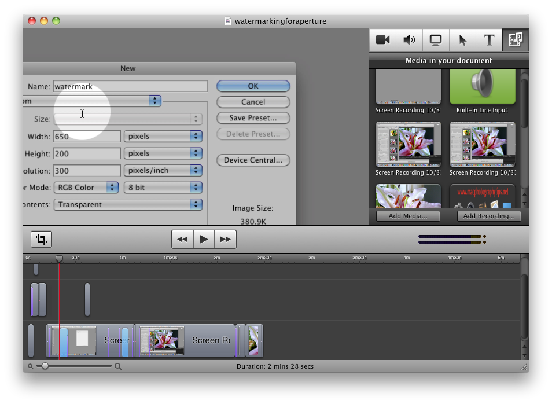Select the cursor callout properties tab
This screenshot has width=552, height=404.
point(462,40)
